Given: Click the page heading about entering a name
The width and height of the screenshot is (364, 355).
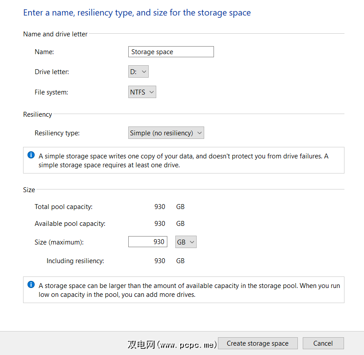Looking at the screenshot, I should 137,12.
